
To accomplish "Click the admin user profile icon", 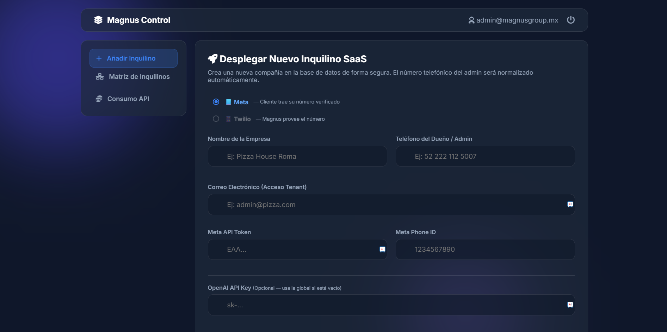I will (471, 20).
